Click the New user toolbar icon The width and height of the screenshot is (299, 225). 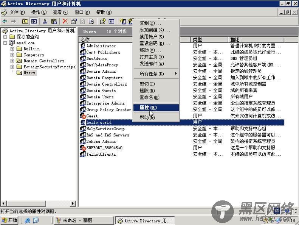tap(123, 22)
